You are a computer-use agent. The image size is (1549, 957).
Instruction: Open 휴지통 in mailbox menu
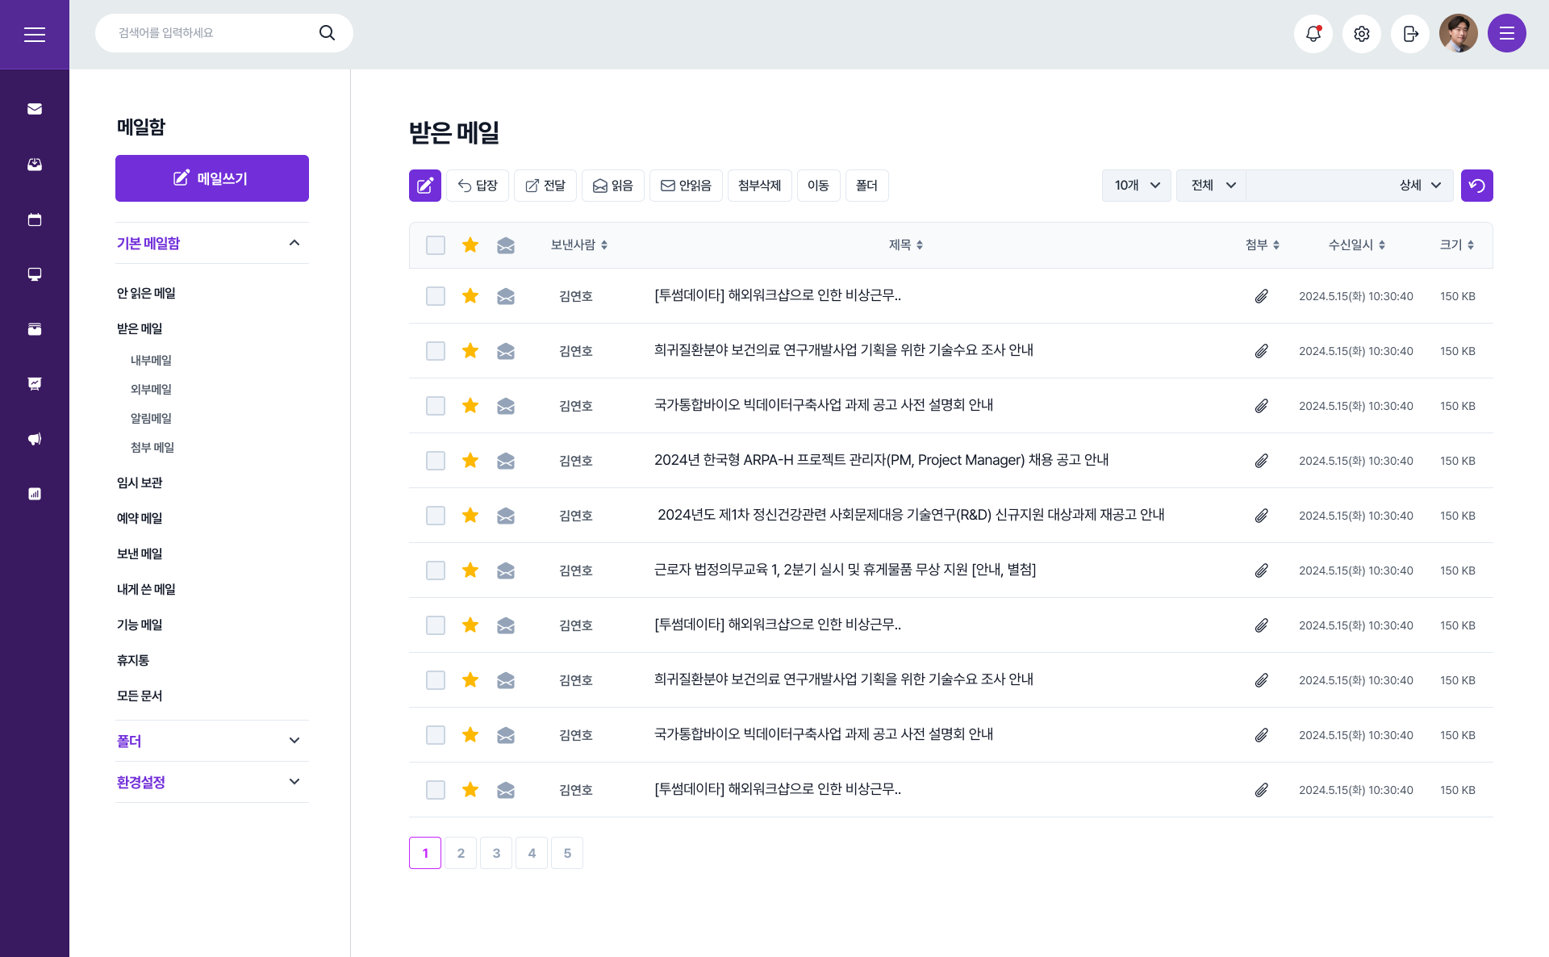pyautogui.click(x=133, y=660)
